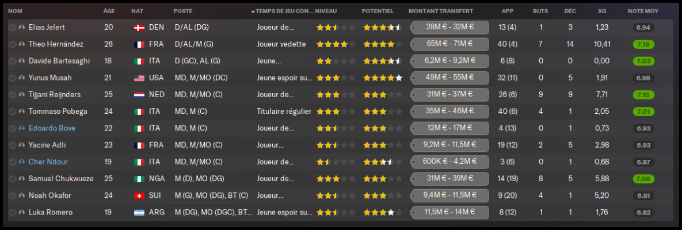
Task: Tick the selection circle for Davide Bartesaghi
Action: [12, 61]
